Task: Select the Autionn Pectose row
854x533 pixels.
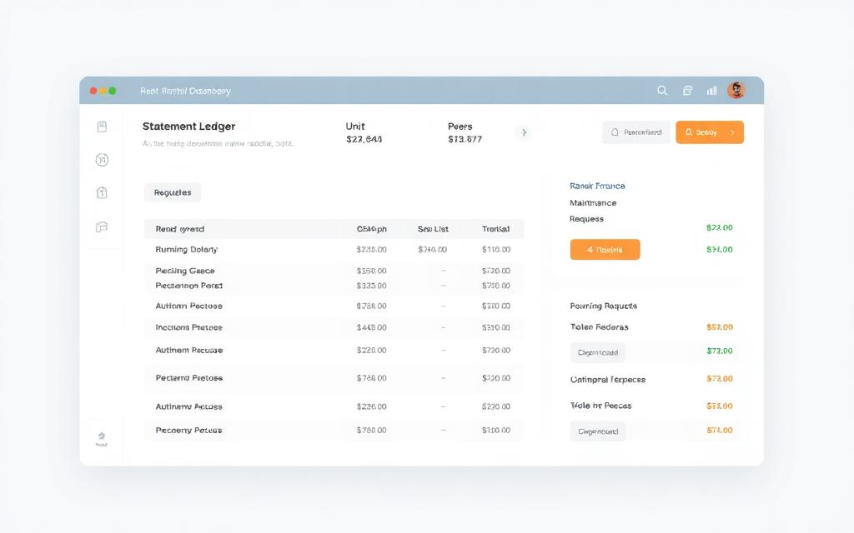Action: tap(334, 306)
